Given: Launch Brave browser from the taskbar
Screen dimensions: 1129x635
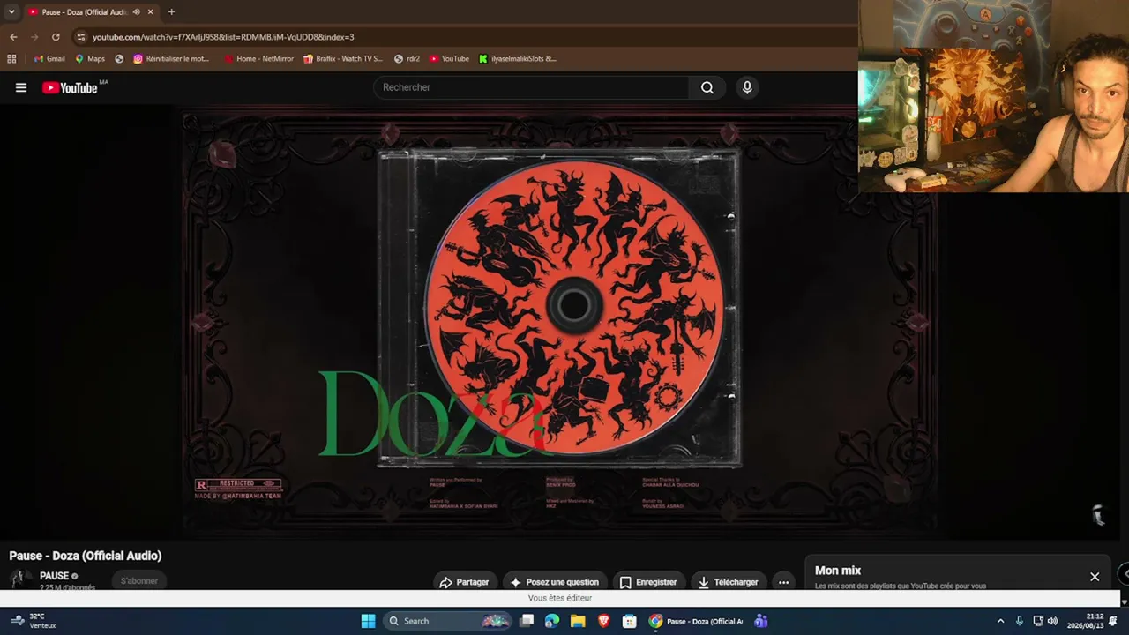Looking at the screenshot, I should click(604, 621).
